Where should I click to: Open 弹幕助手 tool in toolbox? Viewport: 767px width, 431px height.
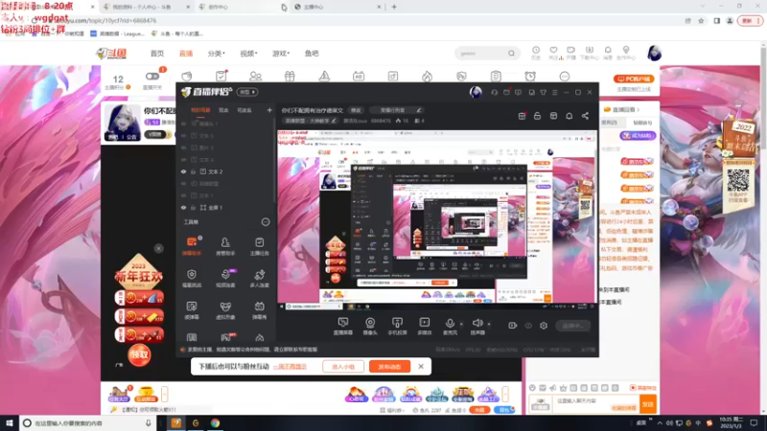tap(192, 246)
